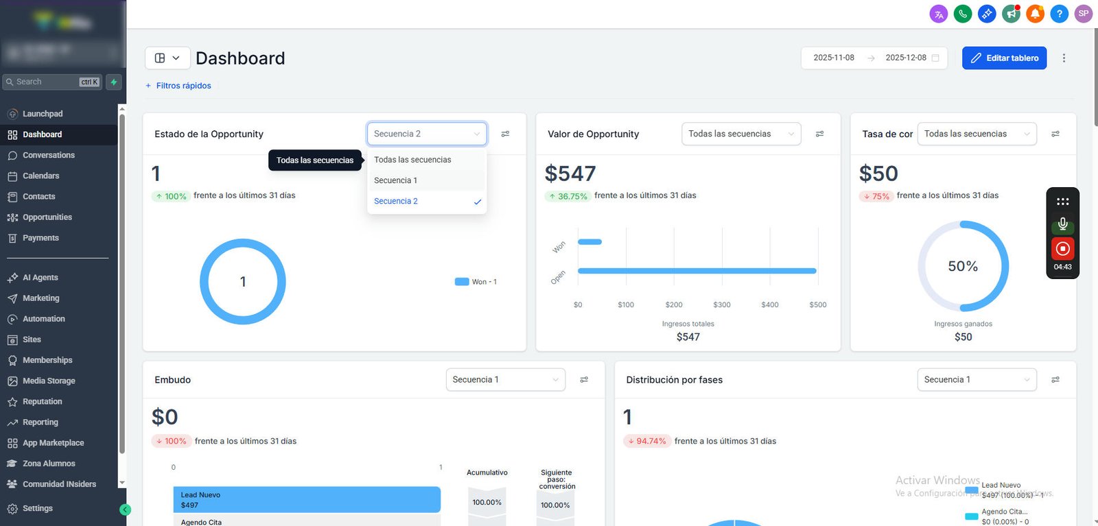Open the green phone dialer icon
Viewport: 1098px width, 526px height.
click(x=963, y=14)
